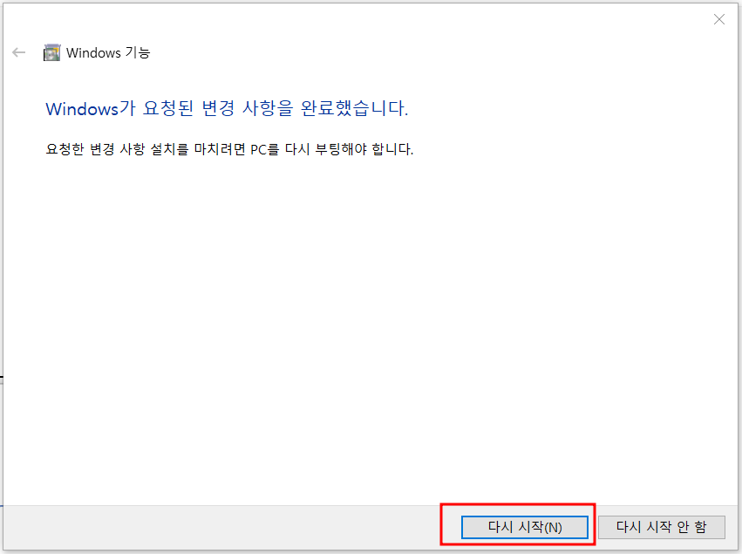Click the blue heading about completed changes
Image resolution: width=742 pixels, height=554 pixels.
[x=227, y=108]
